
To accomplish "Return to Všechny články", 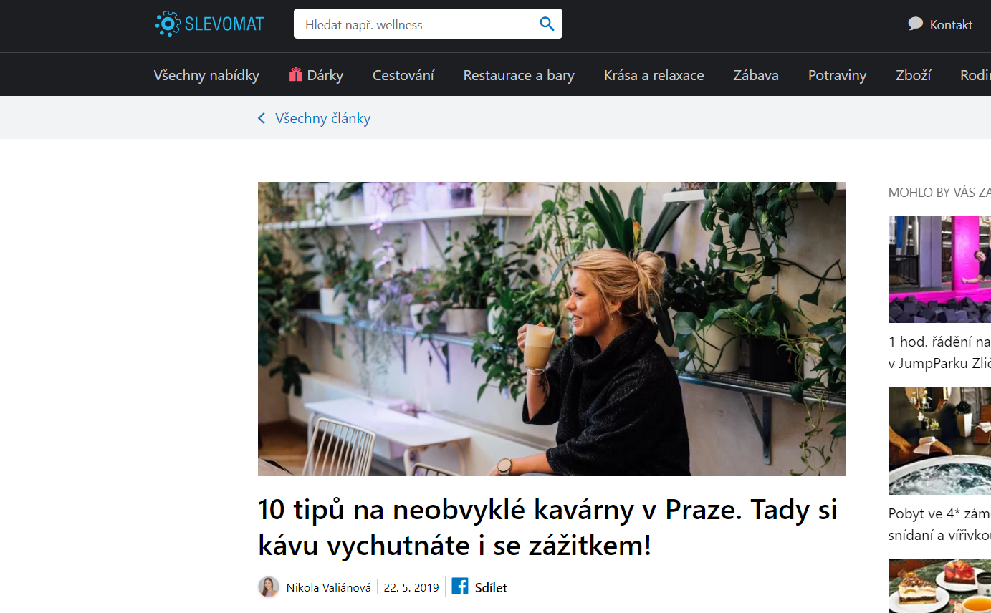I will click(x=323, y=118).
